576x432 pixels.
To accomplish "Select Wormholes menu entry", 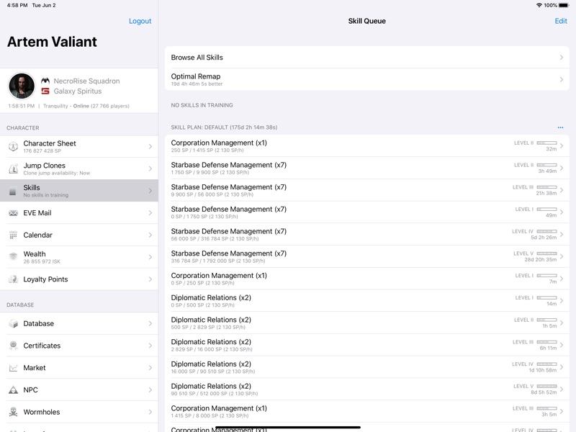I will pyautogui.click(x=79, y=412).
